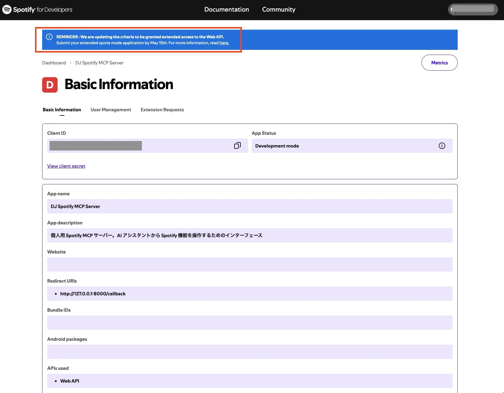Screen dimensions: 504x393
Task: Click DJ Spotify MCP Server breadcrumb
Action: click(x=99, y=63)
